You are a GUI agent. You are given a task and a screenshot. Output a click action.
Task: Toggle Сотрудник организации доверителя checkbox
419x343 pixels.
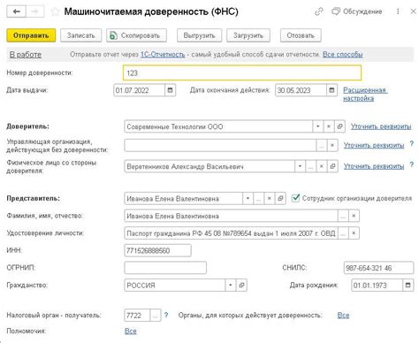pyautogui.click(x=295, y=198)
